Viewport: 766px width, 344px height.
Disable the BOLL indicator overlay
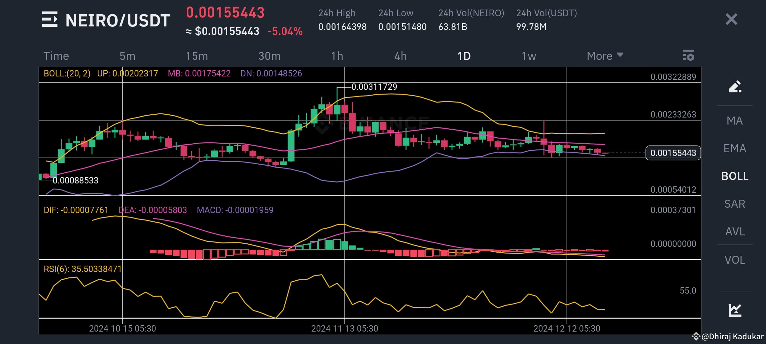click(734, 176)
